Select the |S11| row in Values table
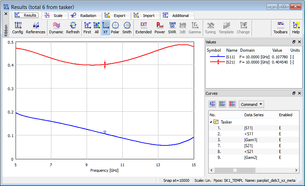 click(x=254, y=57)
